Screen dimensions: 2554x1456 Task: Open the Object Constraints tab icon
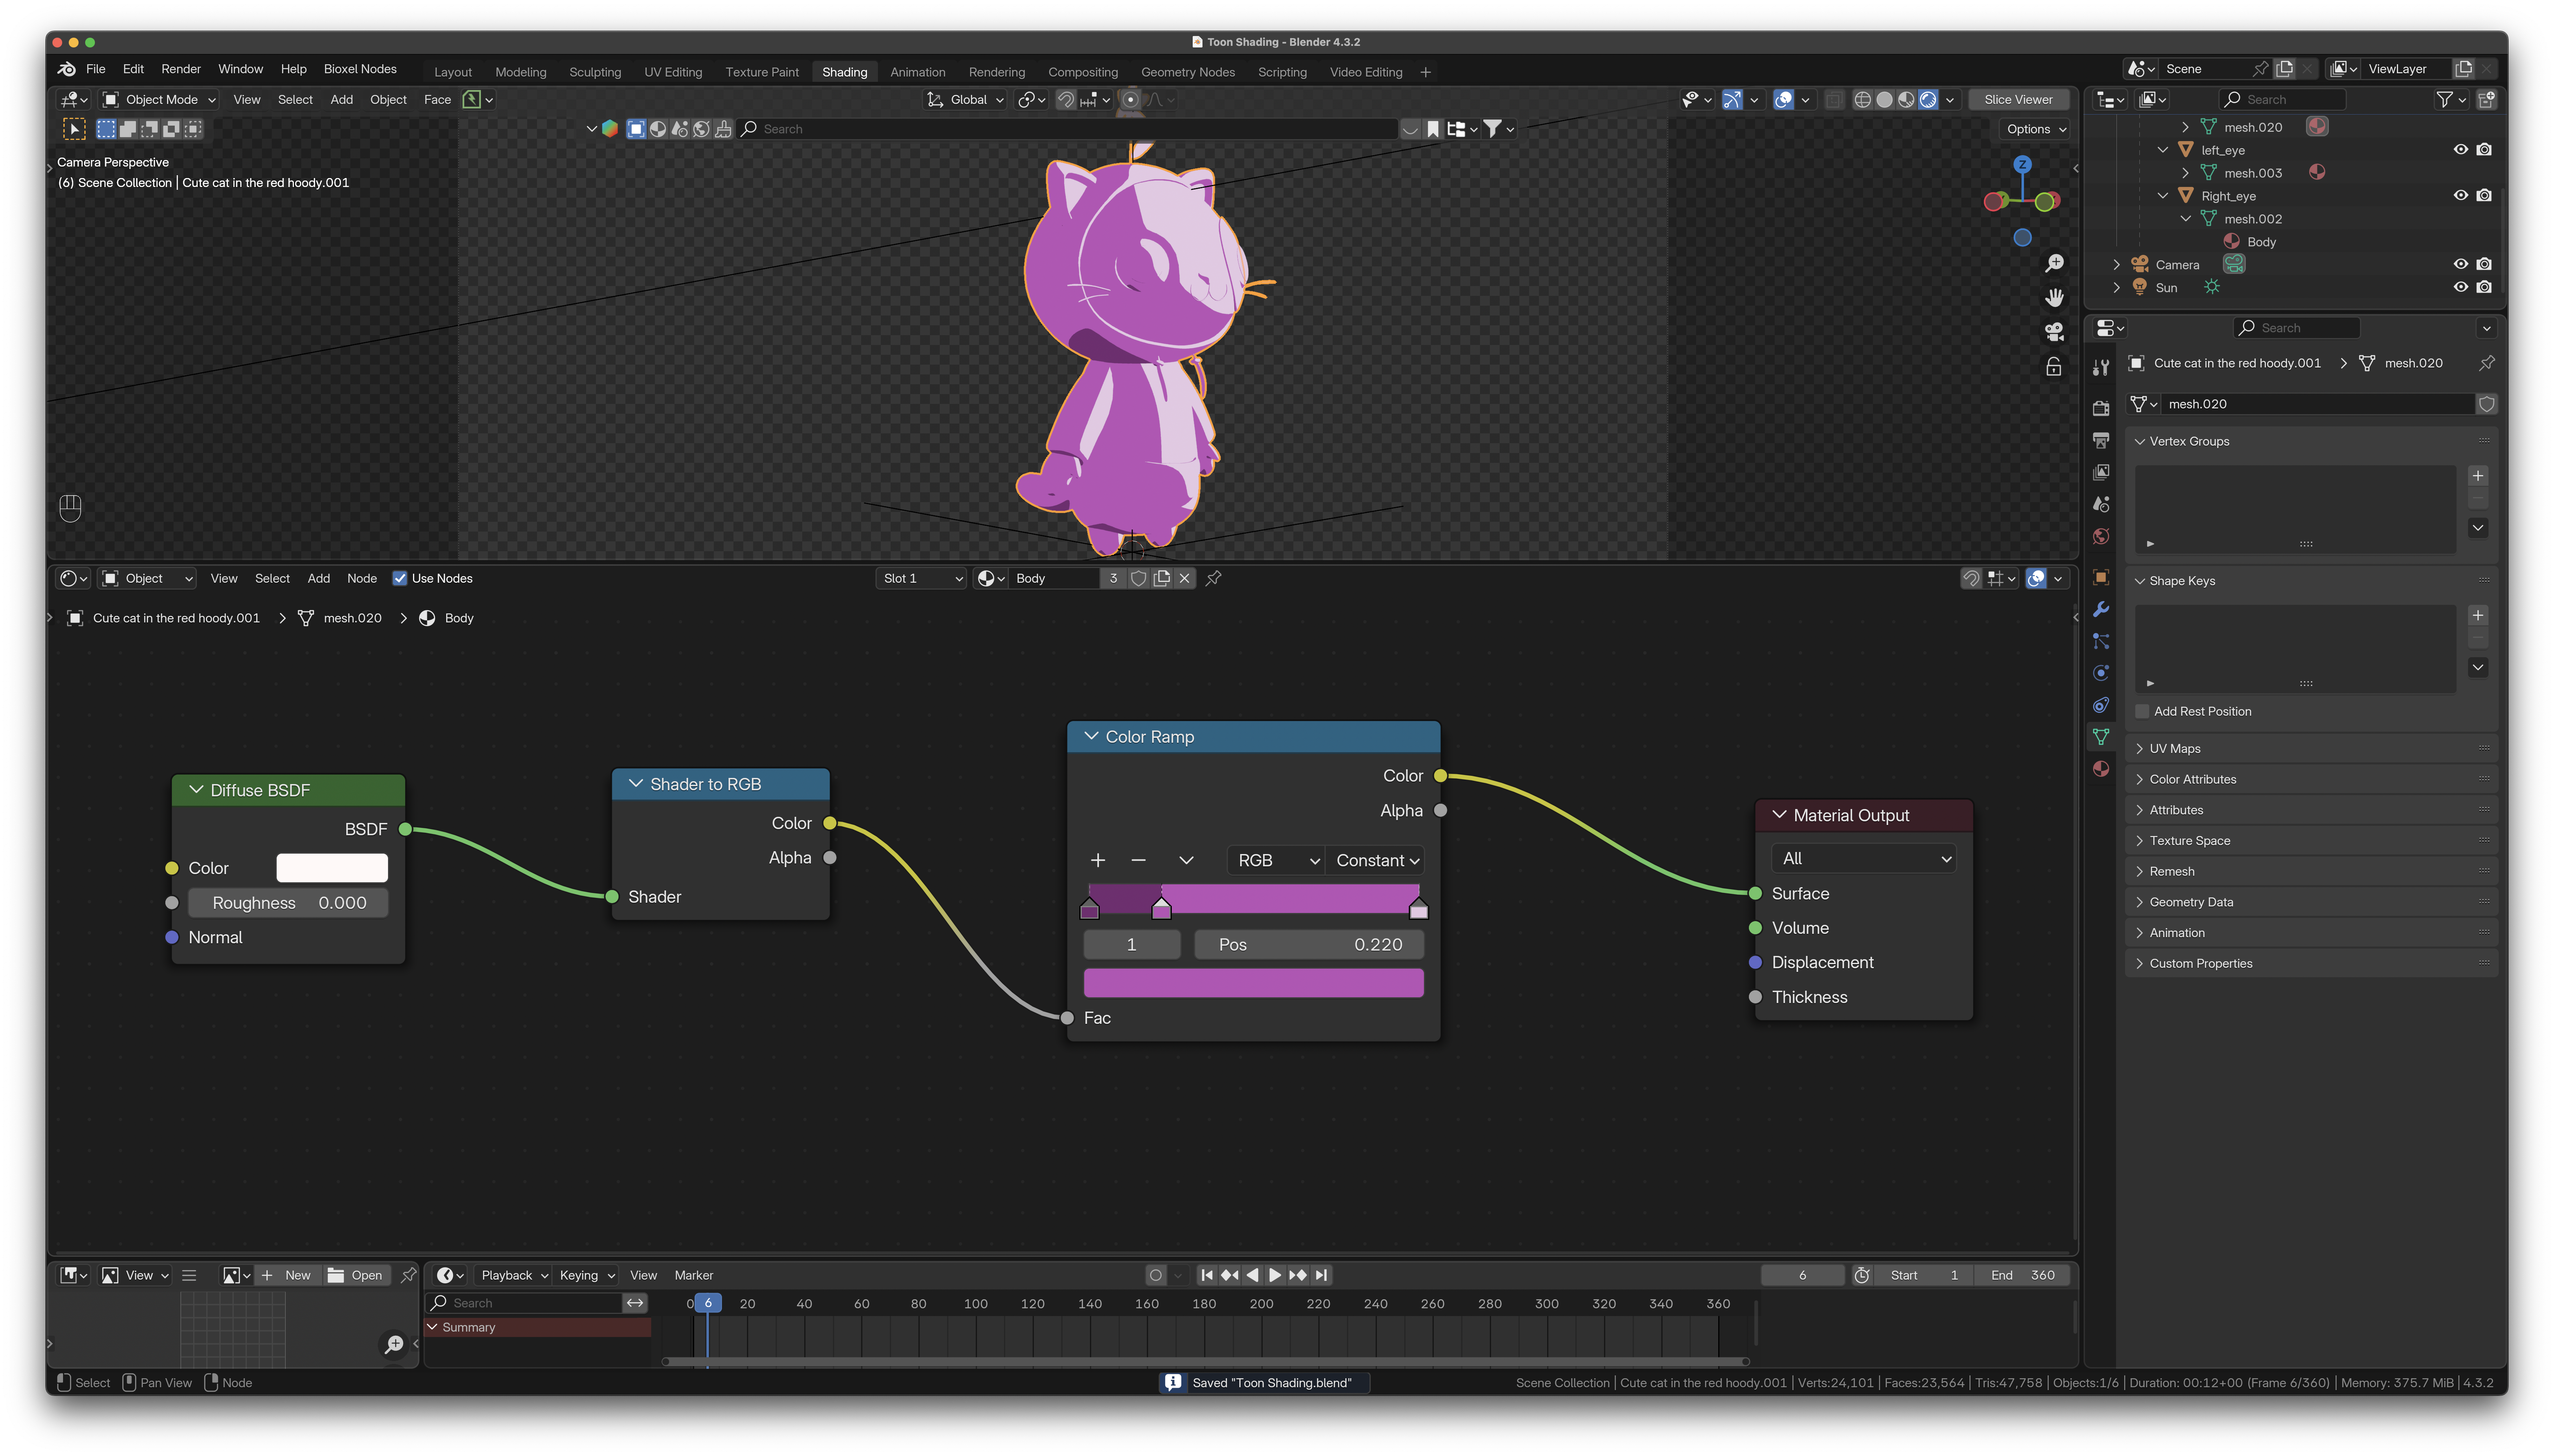tap(2101, 705)
